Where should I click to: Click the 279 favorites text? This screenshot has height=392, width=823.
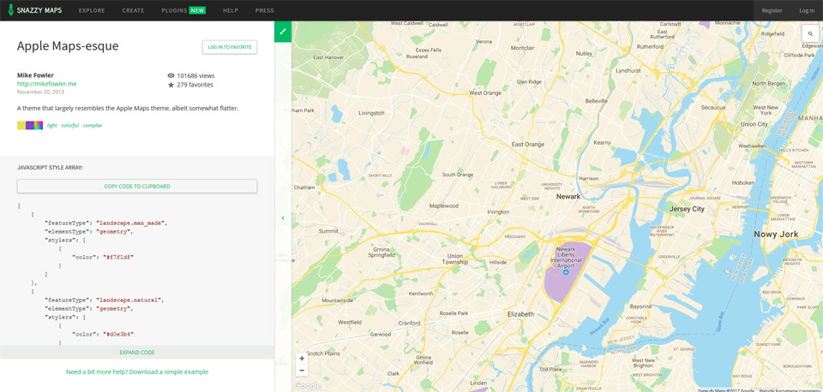coord(195,85)
